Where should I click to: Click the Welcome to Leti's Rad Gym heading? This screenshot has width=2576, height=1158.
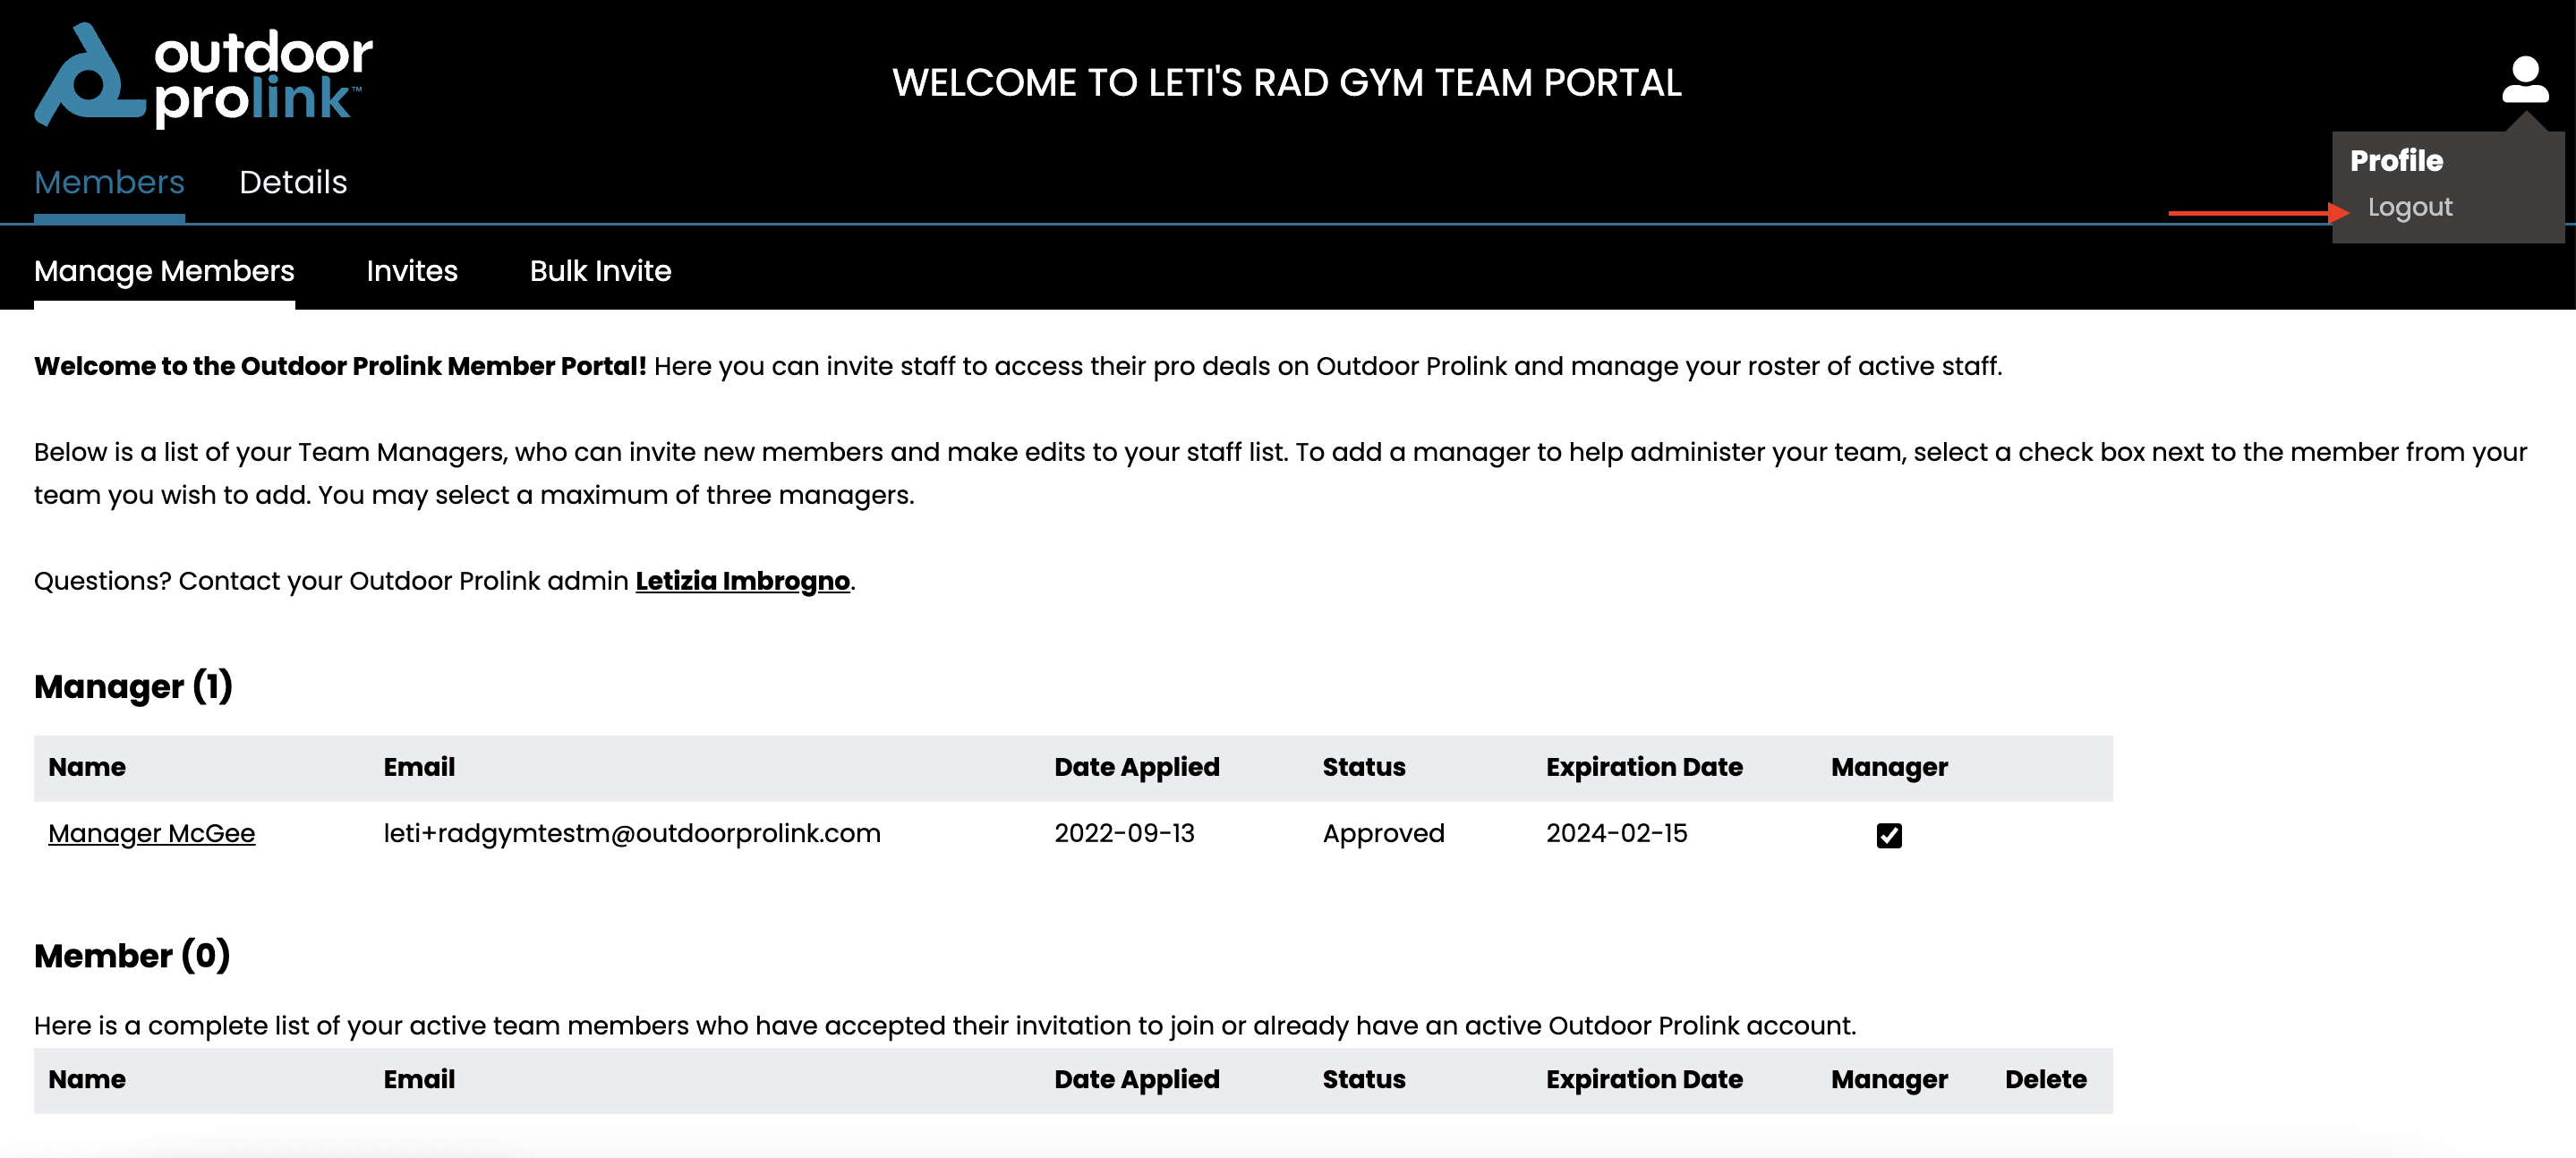click(x=1287, y=82)
